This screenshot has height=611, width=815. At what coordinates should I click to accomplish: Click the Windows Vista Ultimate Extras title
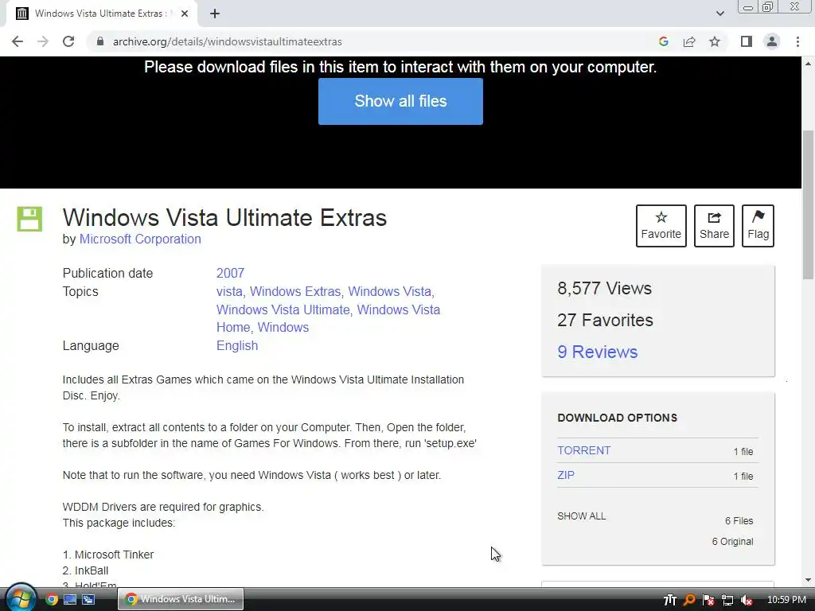pos(224,218)
